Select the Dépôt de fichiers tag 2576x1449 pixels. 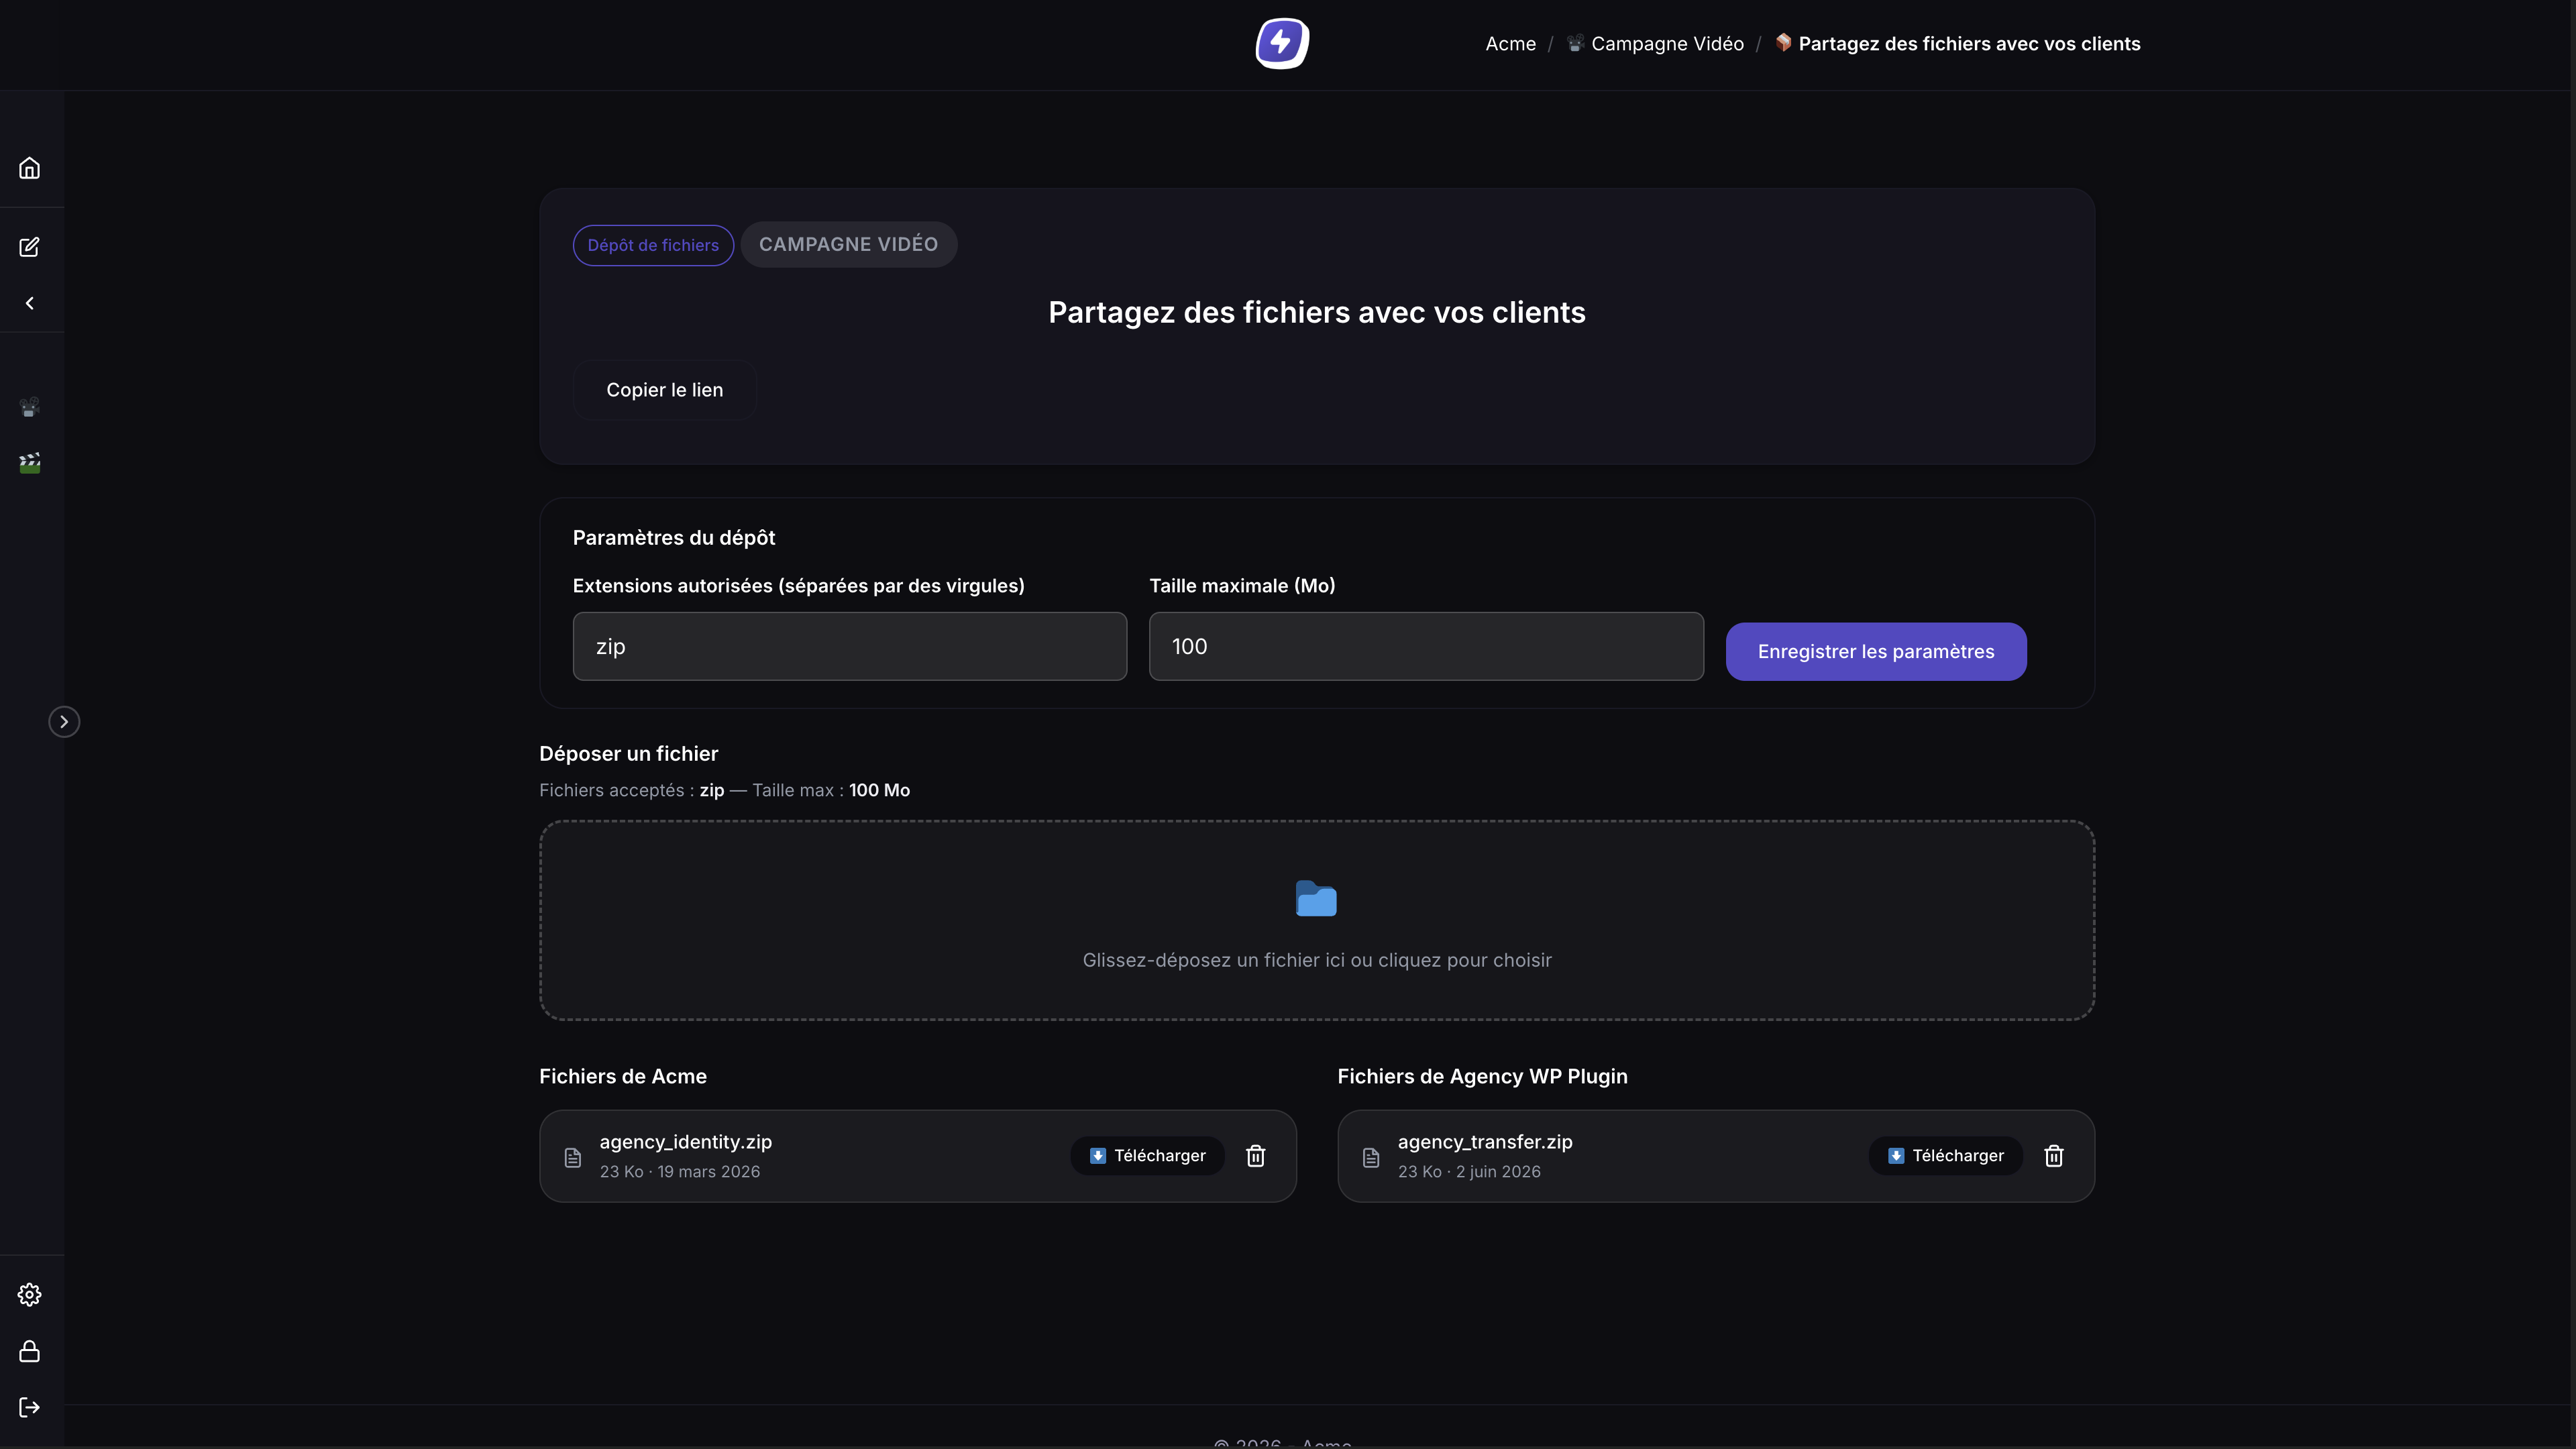pyautogui.click(x=653, y=245)
